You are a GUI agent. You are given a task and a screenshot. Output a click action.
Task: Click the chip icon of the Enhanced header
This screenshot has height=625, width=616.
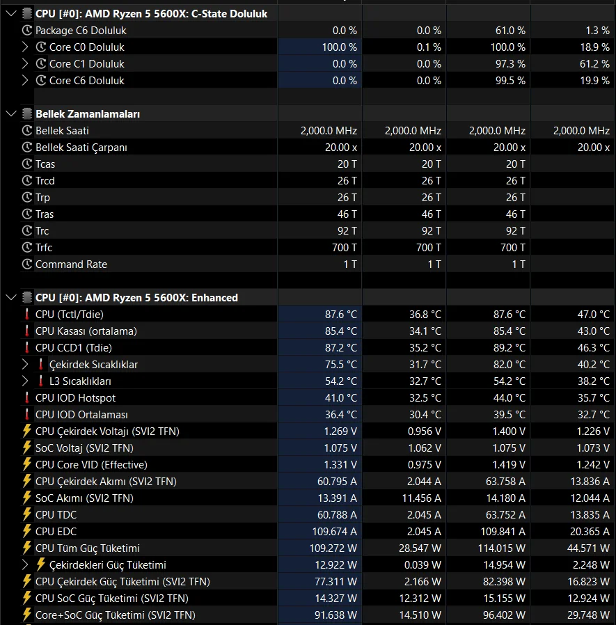26,298
